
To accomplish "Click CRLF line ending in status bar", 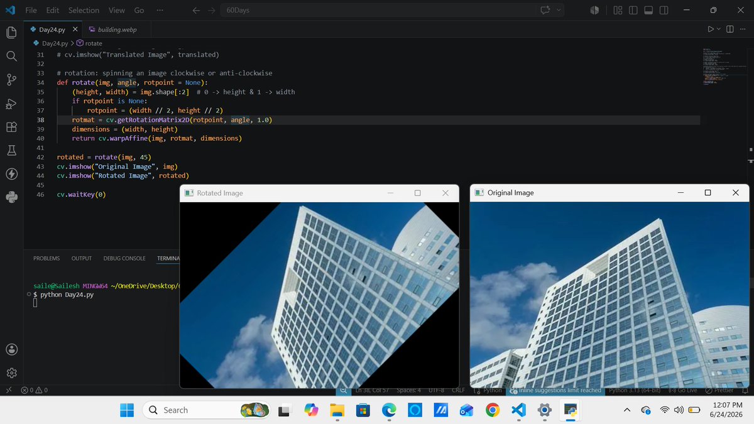I will coord(459,390).
